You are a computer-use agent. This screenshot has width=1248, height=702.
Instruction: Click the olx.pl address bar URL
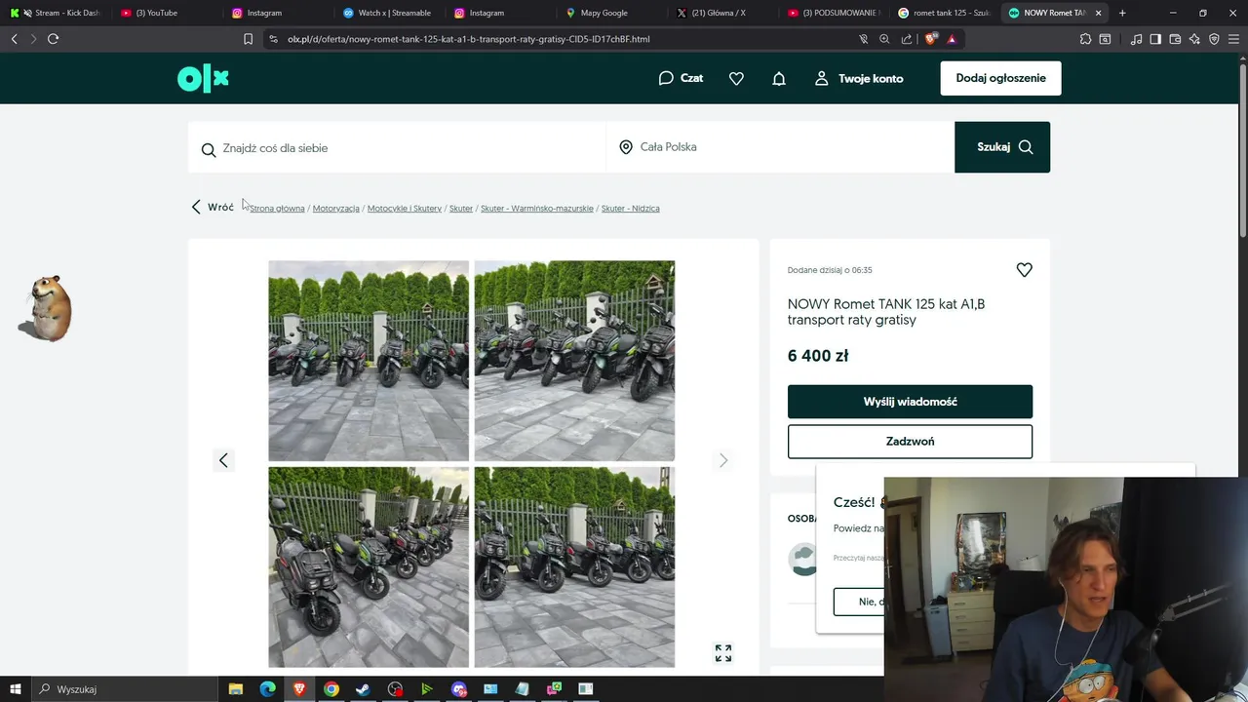pos(468,39)
